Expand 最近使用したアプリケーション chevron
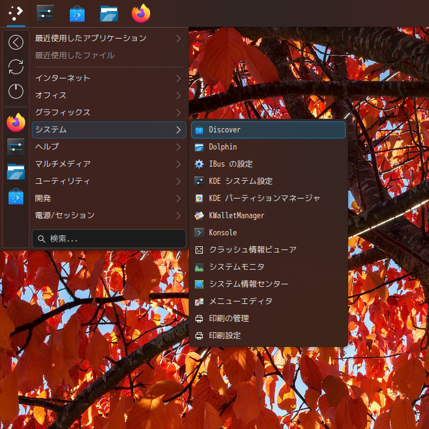This screenshot has height=429, width=429. [178, 38]
